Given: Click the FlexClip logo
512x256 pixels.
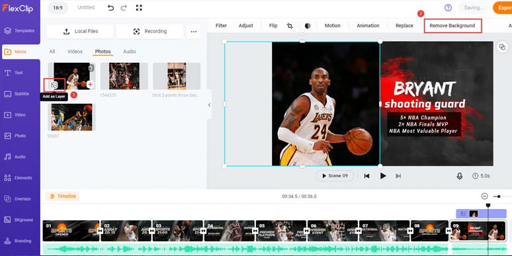Looking at the screenshot, I should [x=18, y=9].
